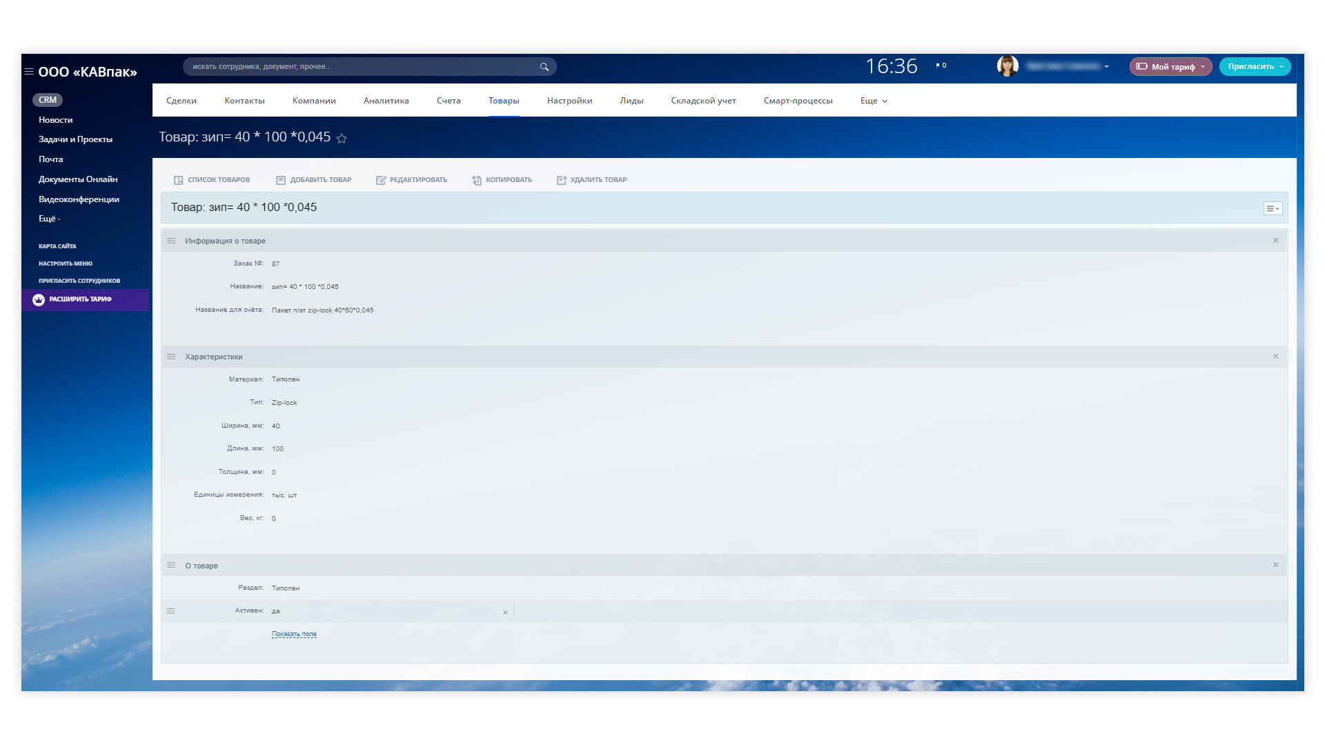Hide the Активен field with its X
1325x745 pixels.
click(505, 613)
